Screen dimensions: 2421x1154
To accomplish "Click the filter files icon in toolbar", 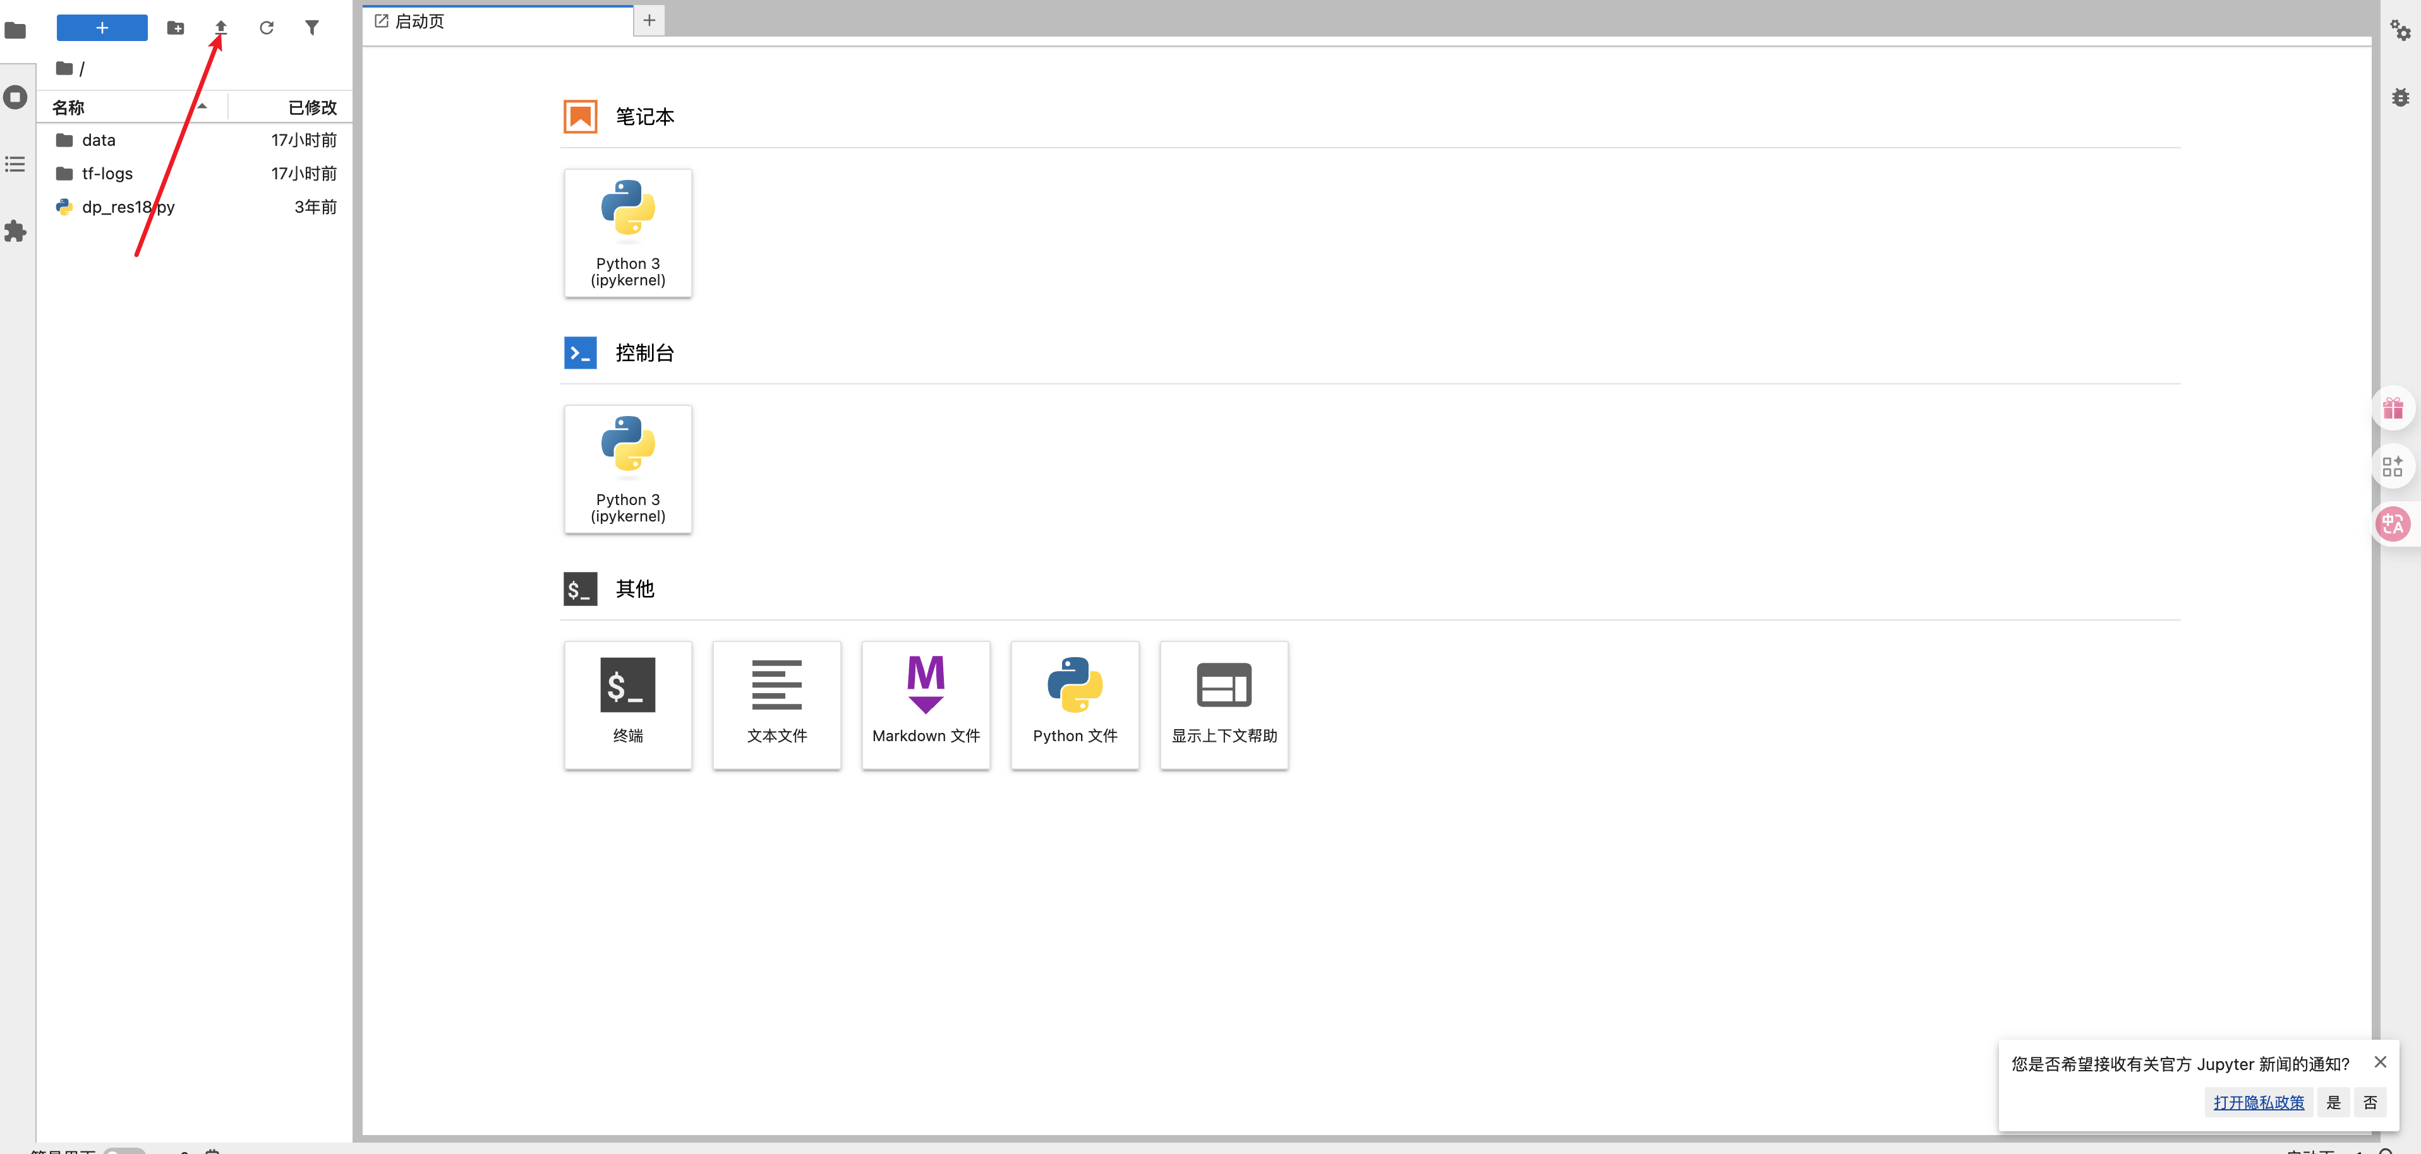I will tap(312, 28).
